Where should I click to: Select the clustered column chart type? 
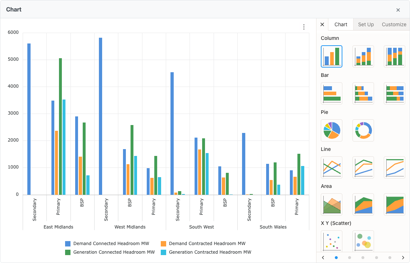(x=332, y=56)
